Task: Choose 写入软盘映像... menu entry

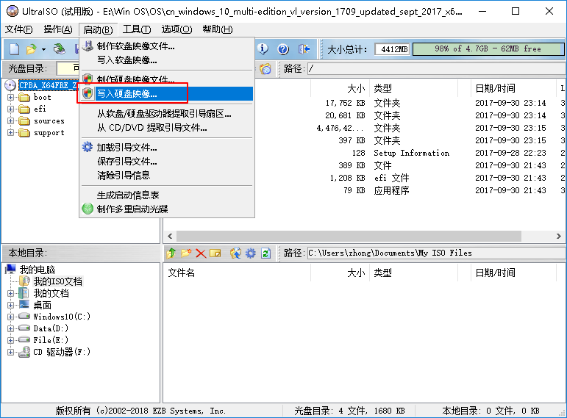Action: pyautogui.click(x=167, y=60)
